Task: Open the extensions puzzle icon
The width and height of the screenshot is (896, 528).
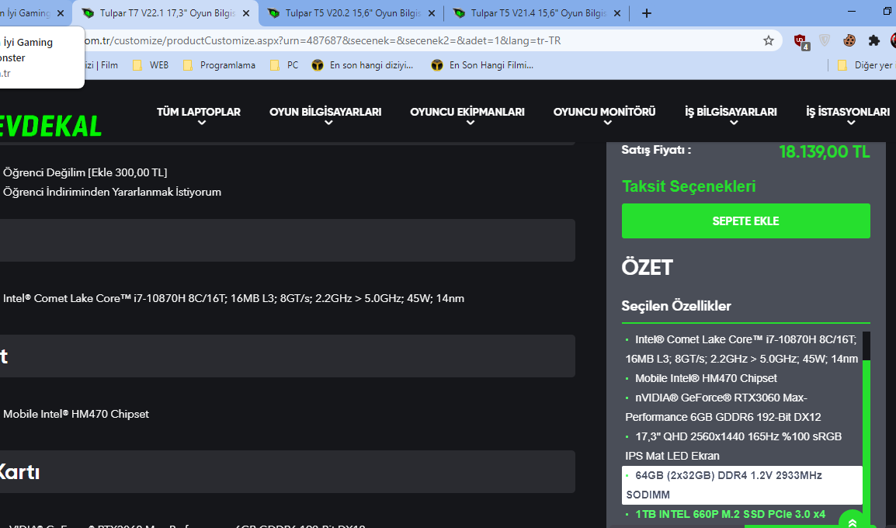Action: click(x=873, y=40)
